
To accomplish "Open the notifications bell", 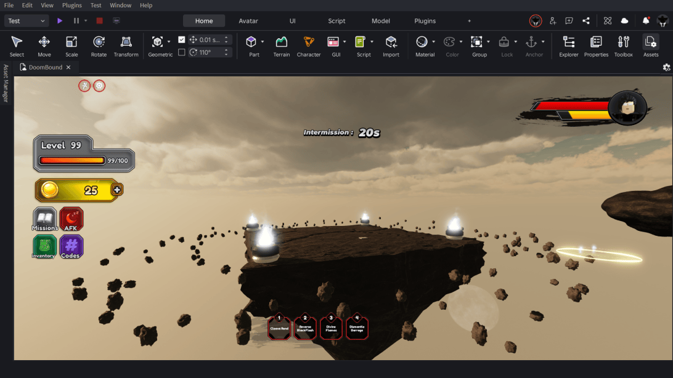I will point(645,20).
